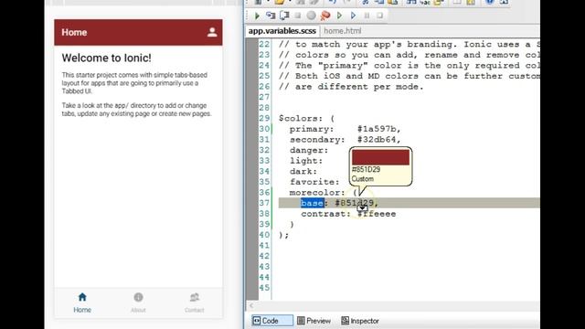Click line number 30 in the gutter
The width and height of the screenshot is (585, 329).
[264, 129]
